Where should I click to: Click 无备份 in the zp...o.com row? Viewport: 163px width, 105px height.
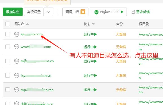121,34
